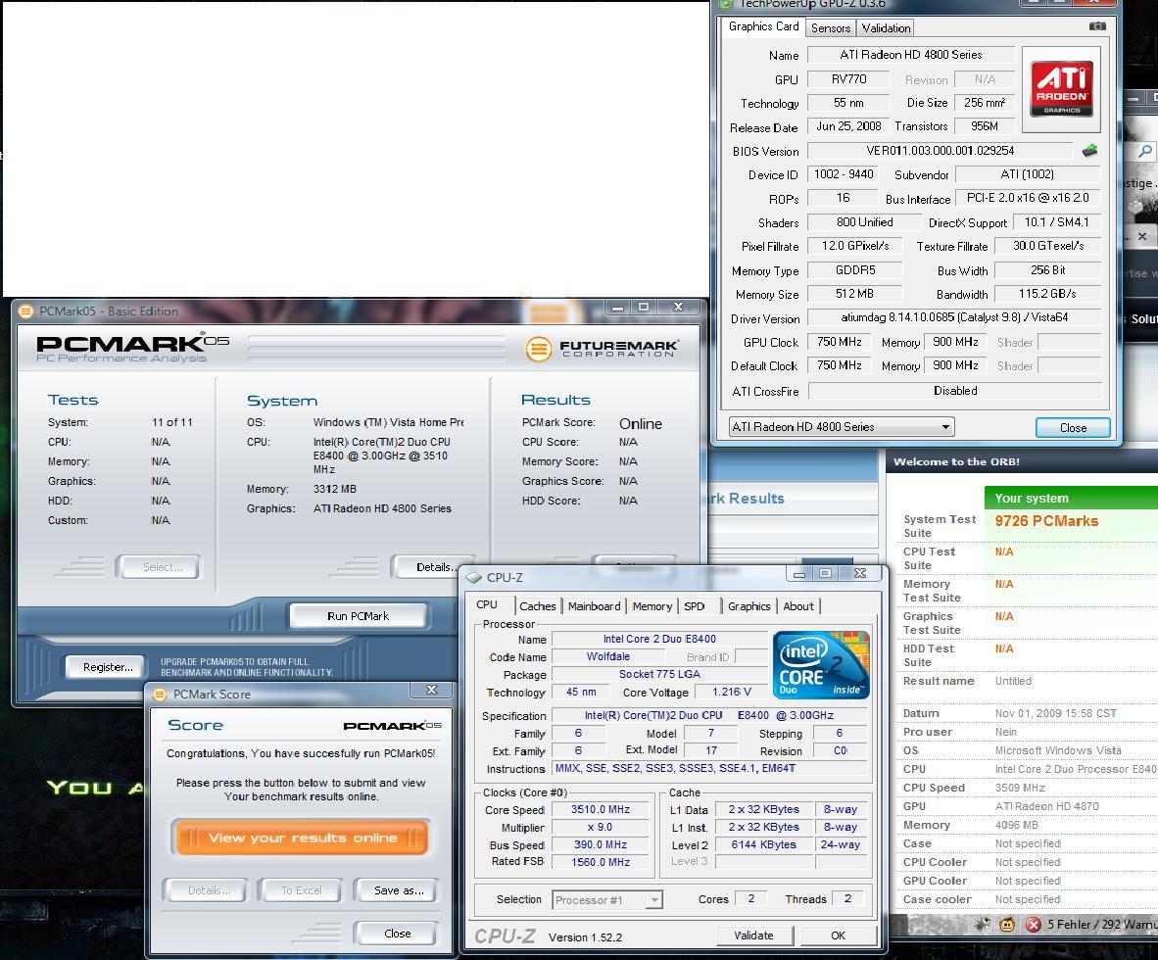
Task: Open the Graphics tab in CPU-Z
Action: point(748,606)
